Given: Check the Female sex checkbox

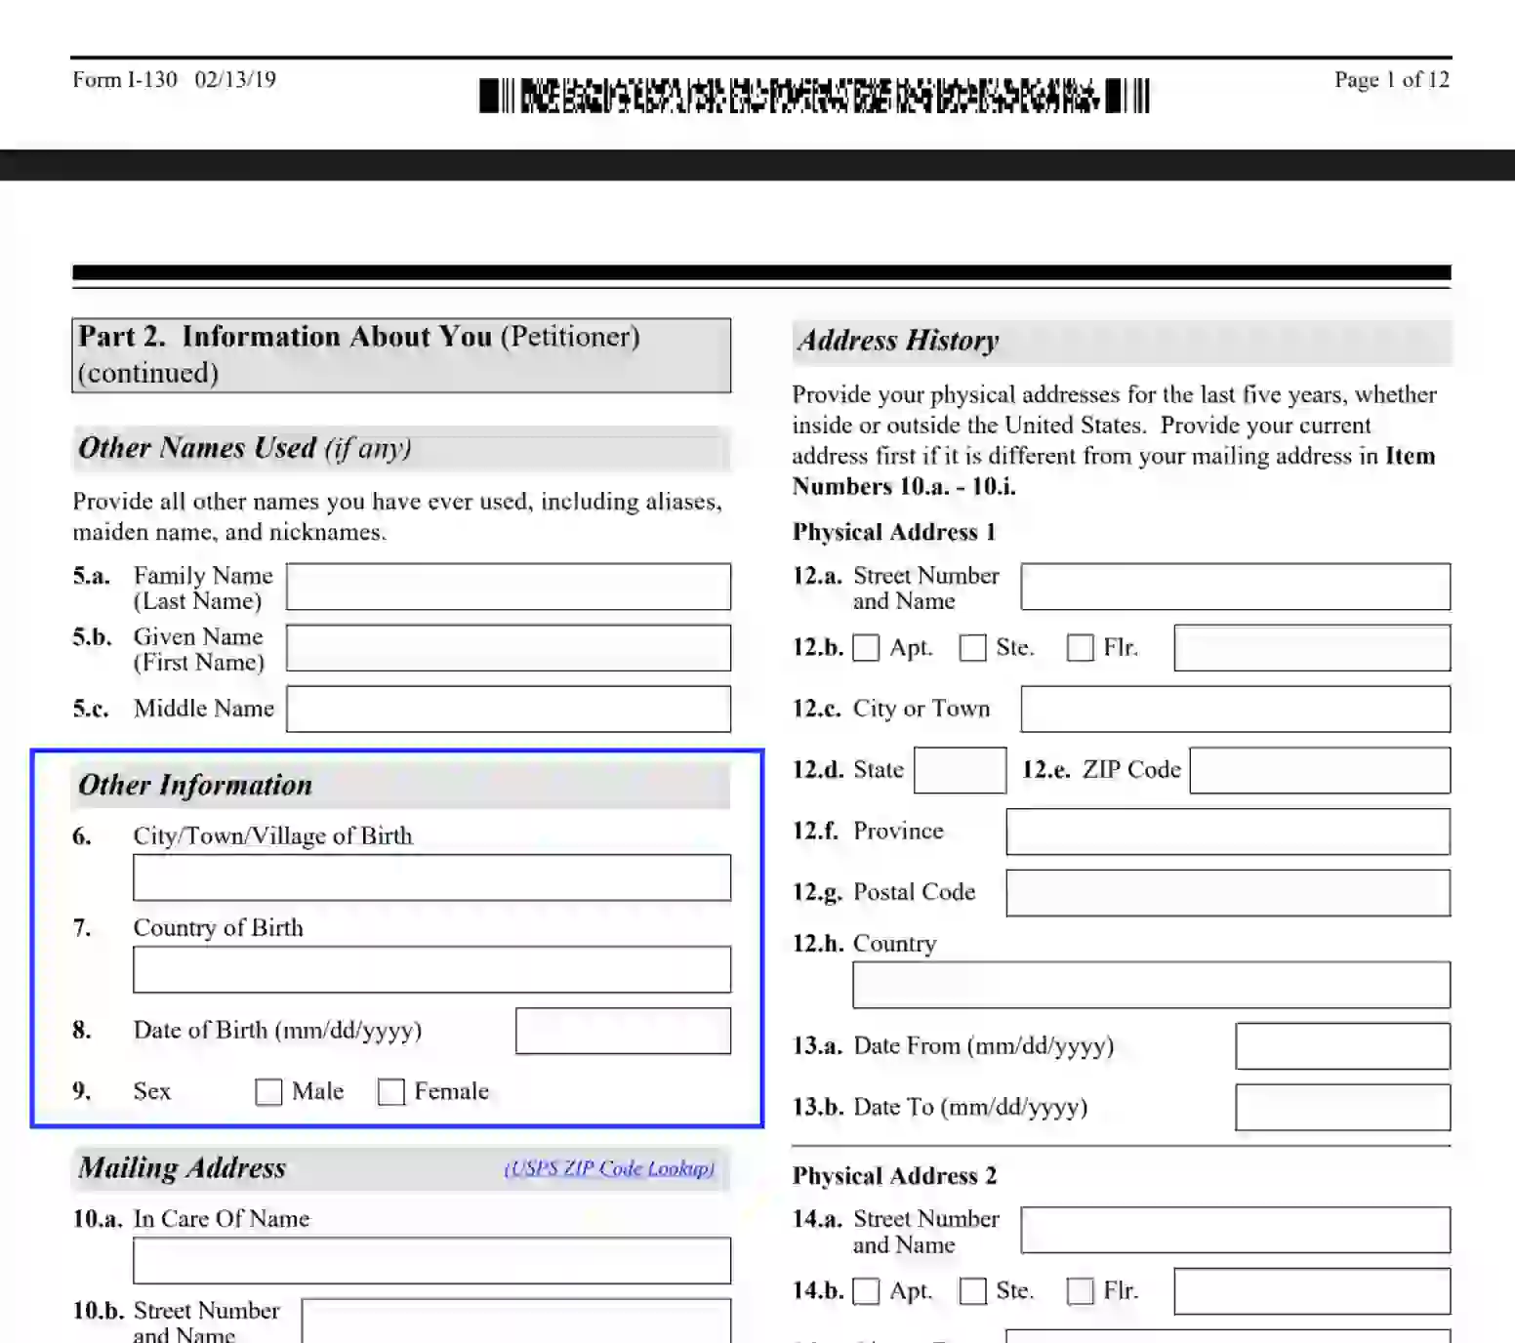Looking at the screenshot, I should (x=391, y=1091).
